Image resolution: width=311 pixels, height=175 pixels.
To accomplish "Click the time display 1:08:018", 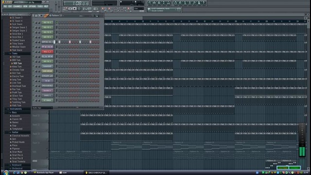I will coord(76,3).
